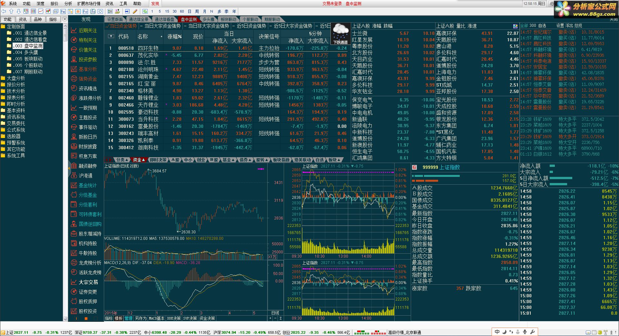The height and width of the screenshot is (336, 619).
Task: Expand the 技术分析 tree folder
Action: [x=13, y=91]
